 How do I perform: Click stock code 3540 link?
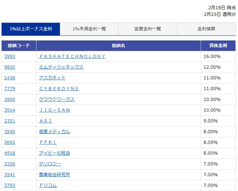tap(10, 132)
